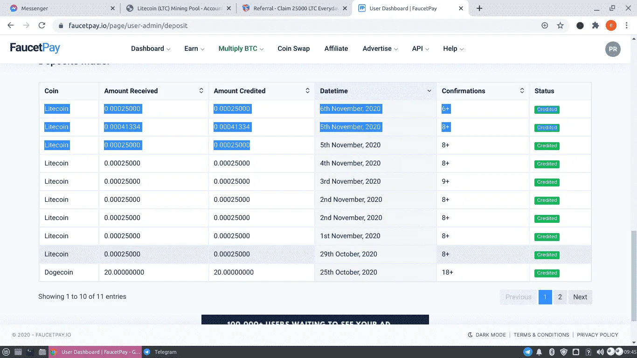Open the file manager folder on the taskbar
Screen dimensions: 637x358
pos(42,352)
